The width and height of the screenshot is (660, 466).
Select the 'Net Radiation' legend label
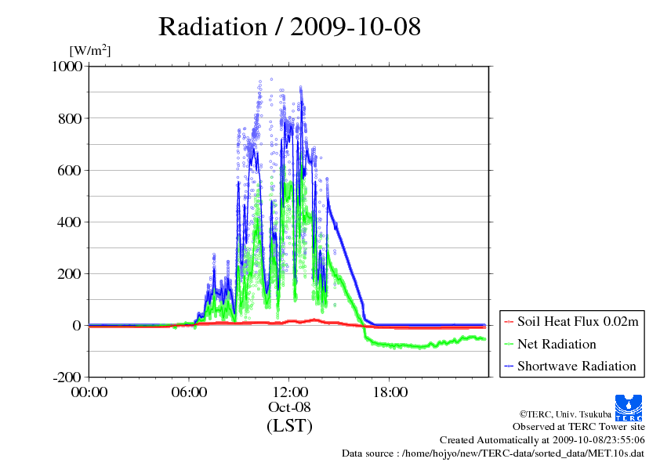557,344
